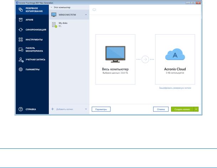
Task: Click the Инструменты grid icon
Action: (x=21, y=40)
